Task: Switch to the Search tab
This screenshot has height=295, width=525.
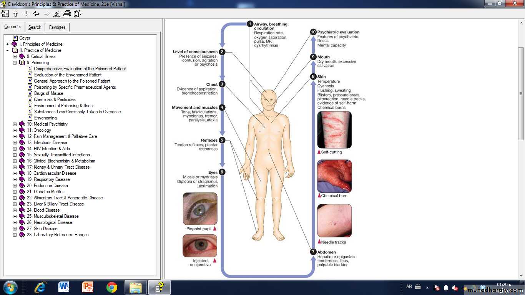Action: click(35, 27)
